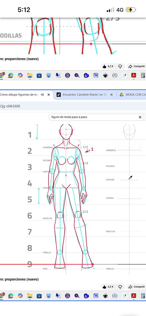Open Microsoft Store in taskbar under full-figure video
146x316 pixels.
click(x=39, y=296)
